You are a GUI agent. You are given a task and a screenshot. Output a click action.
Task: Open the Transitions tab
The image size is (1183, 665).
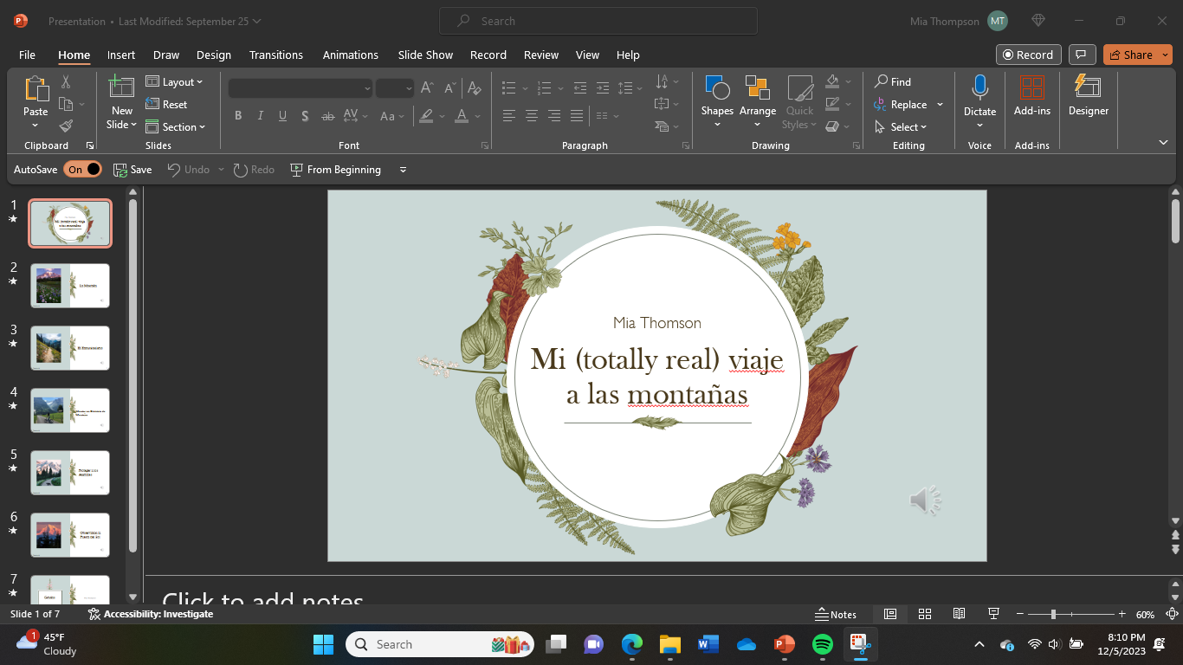click(276, 55)
